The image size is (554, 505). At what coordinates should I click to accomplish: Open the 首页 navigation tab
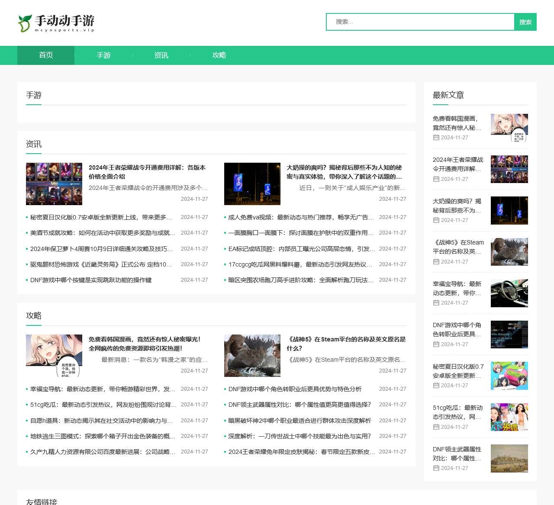tap(46, 55)
